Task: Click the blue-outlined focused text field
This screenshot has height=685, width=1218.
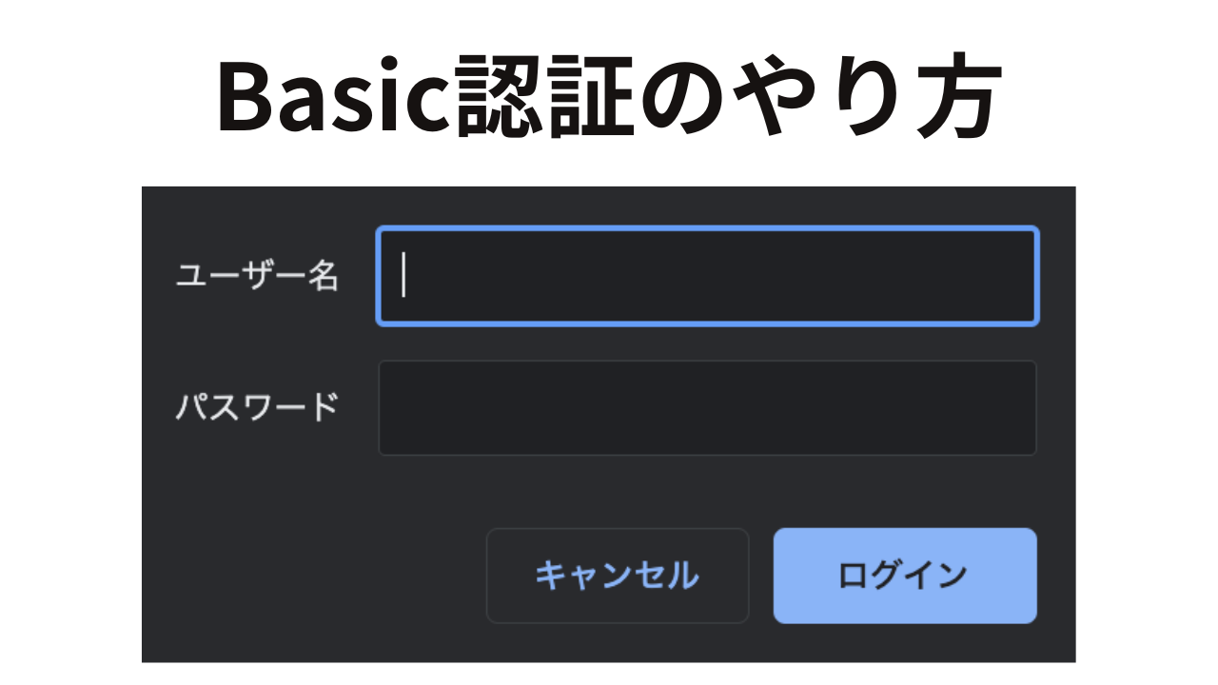Action: point(707,276)
